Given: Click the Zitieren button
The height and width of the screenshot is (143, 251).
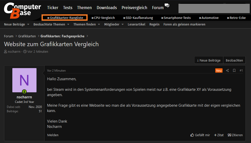Looking at the screenshot, I should tap(235, 135).
